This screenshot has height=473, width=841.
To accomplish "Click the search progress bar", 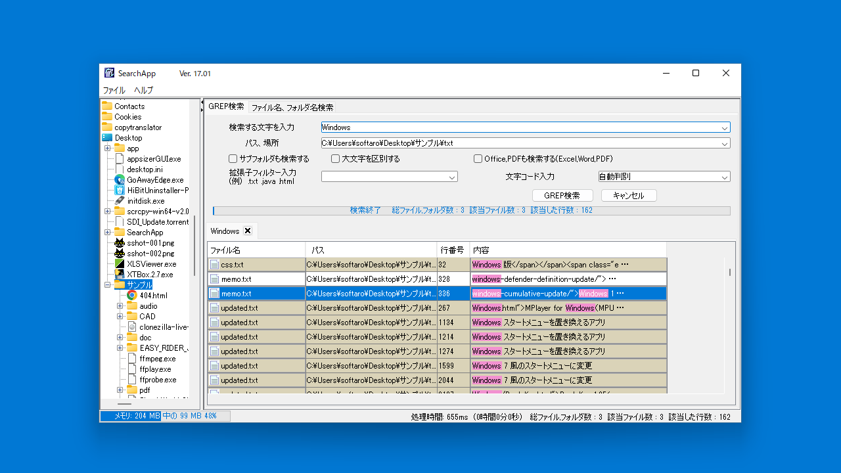I will click(471, 211).
